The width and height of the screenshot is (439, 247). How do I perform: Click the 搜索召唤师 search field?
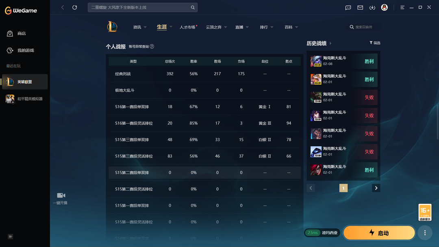tap(364, 27)
